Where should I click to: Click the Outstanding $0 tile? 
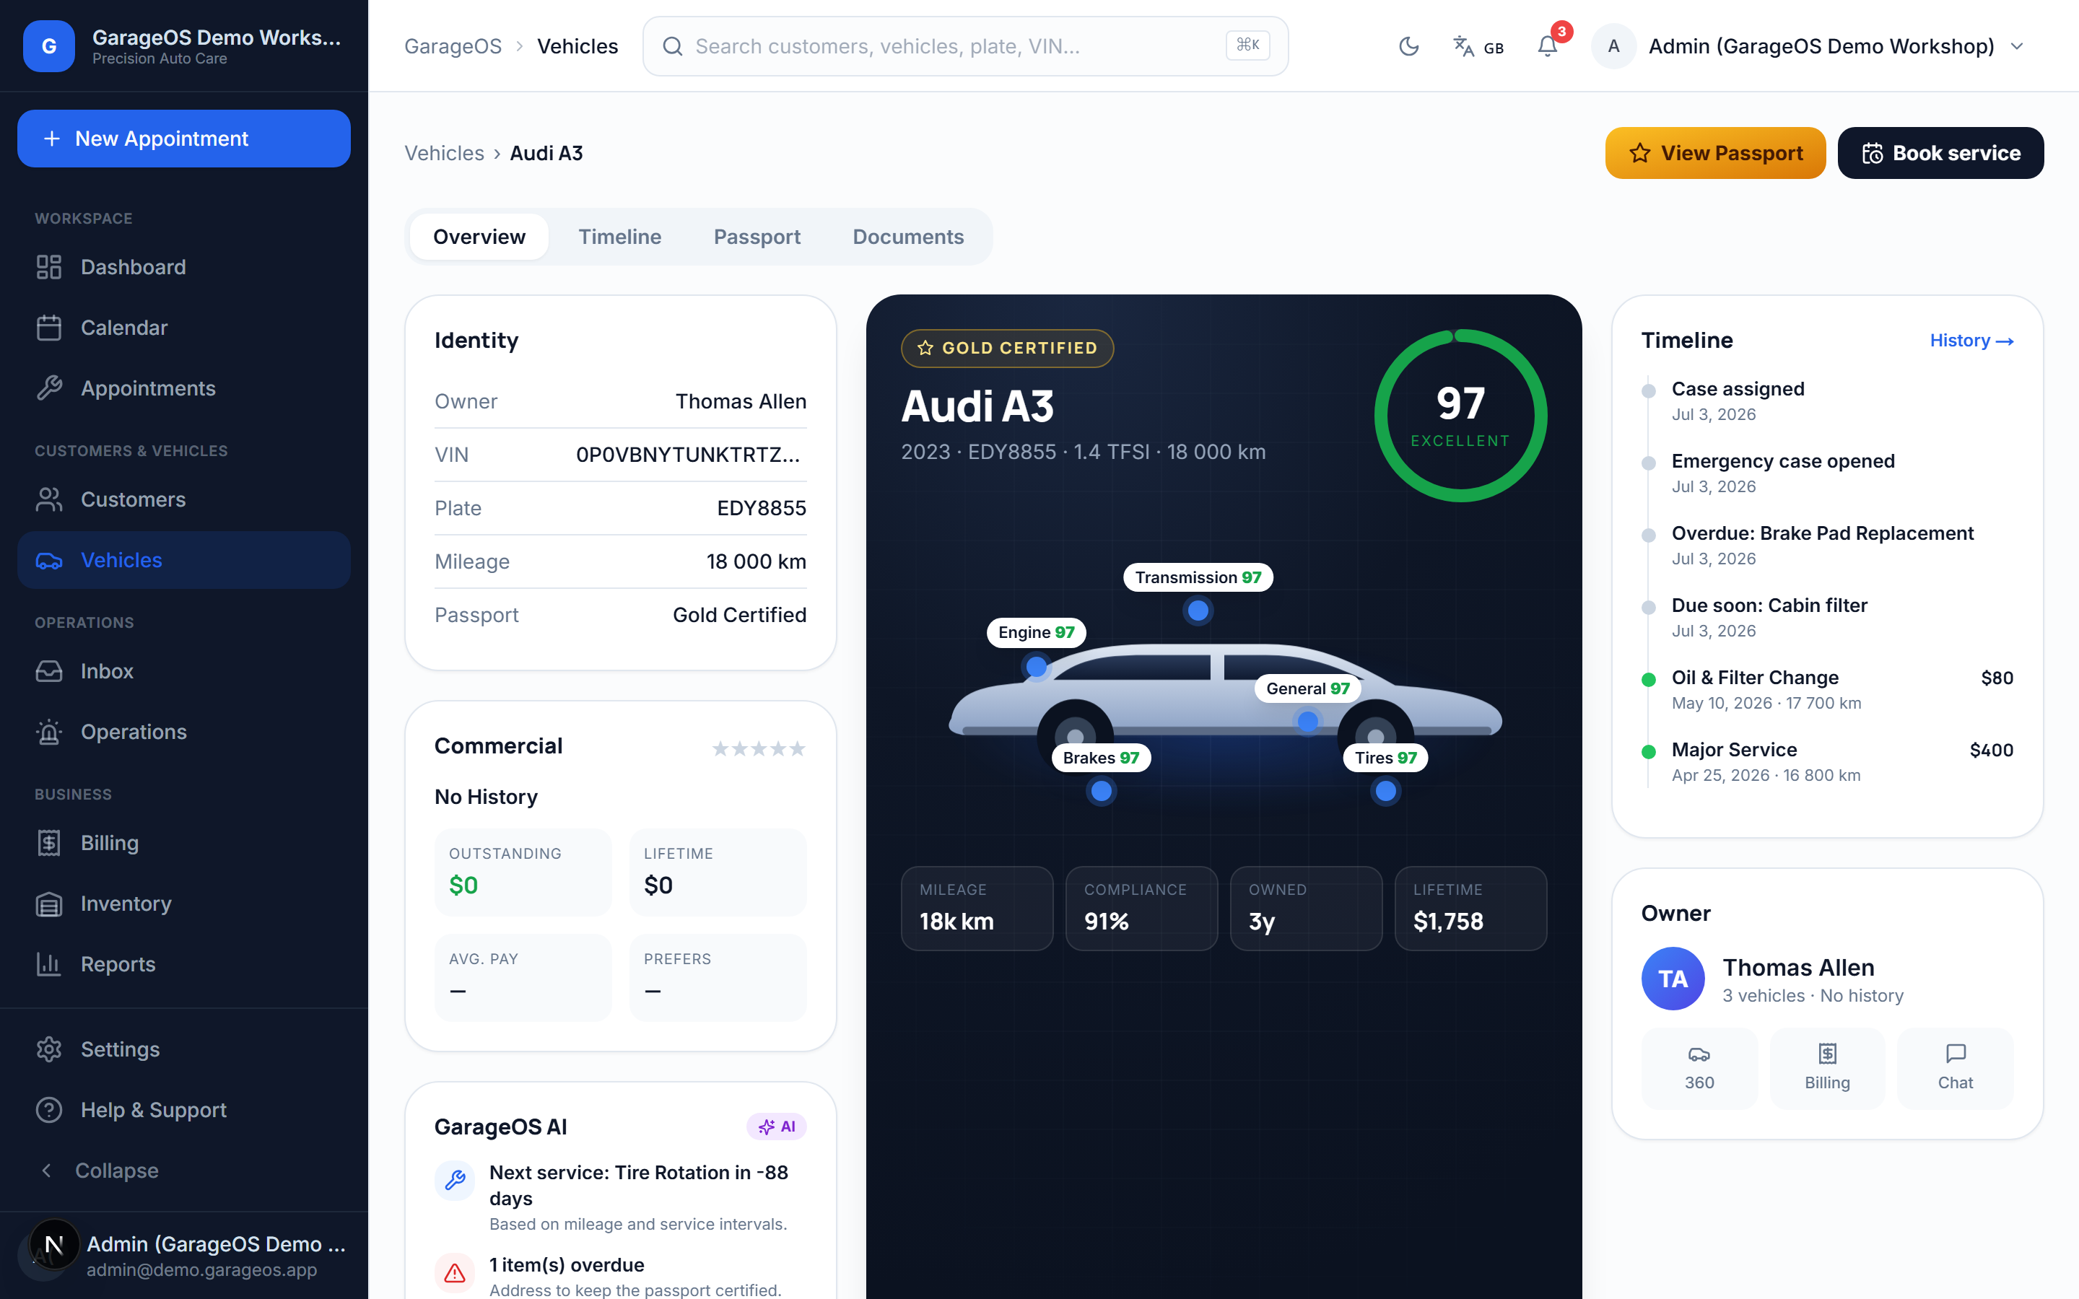click(523, 872)
